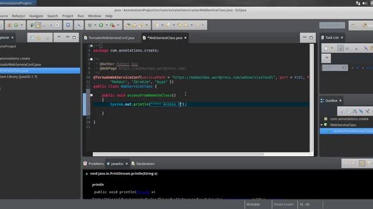
Task: Open Task List view menu triangle
Action: click(326, 57)
